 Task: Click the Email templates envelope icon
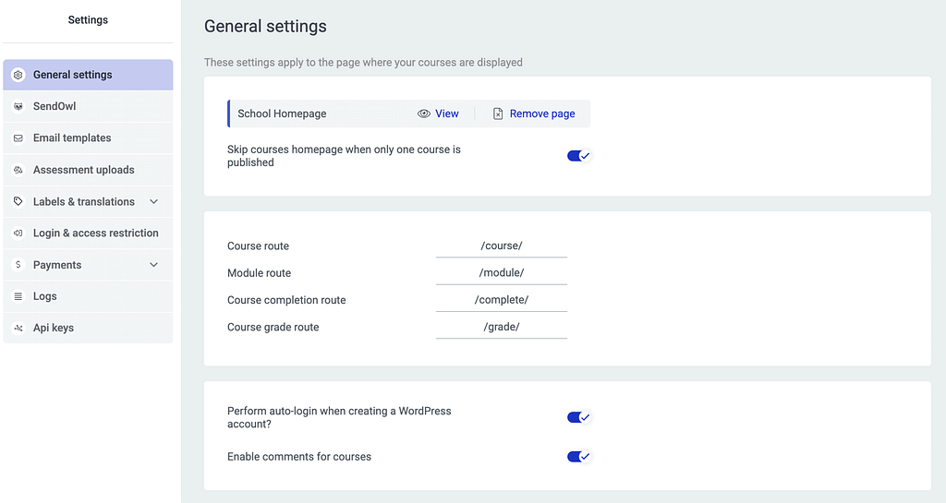(18, 138)
